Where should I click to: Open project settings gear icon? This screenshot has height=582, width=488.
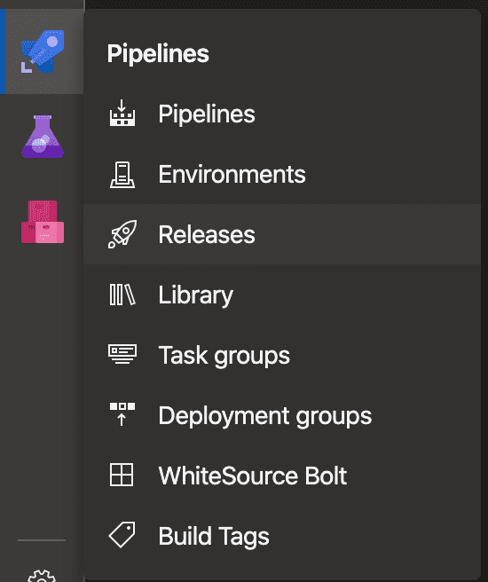tap(42, 576)
